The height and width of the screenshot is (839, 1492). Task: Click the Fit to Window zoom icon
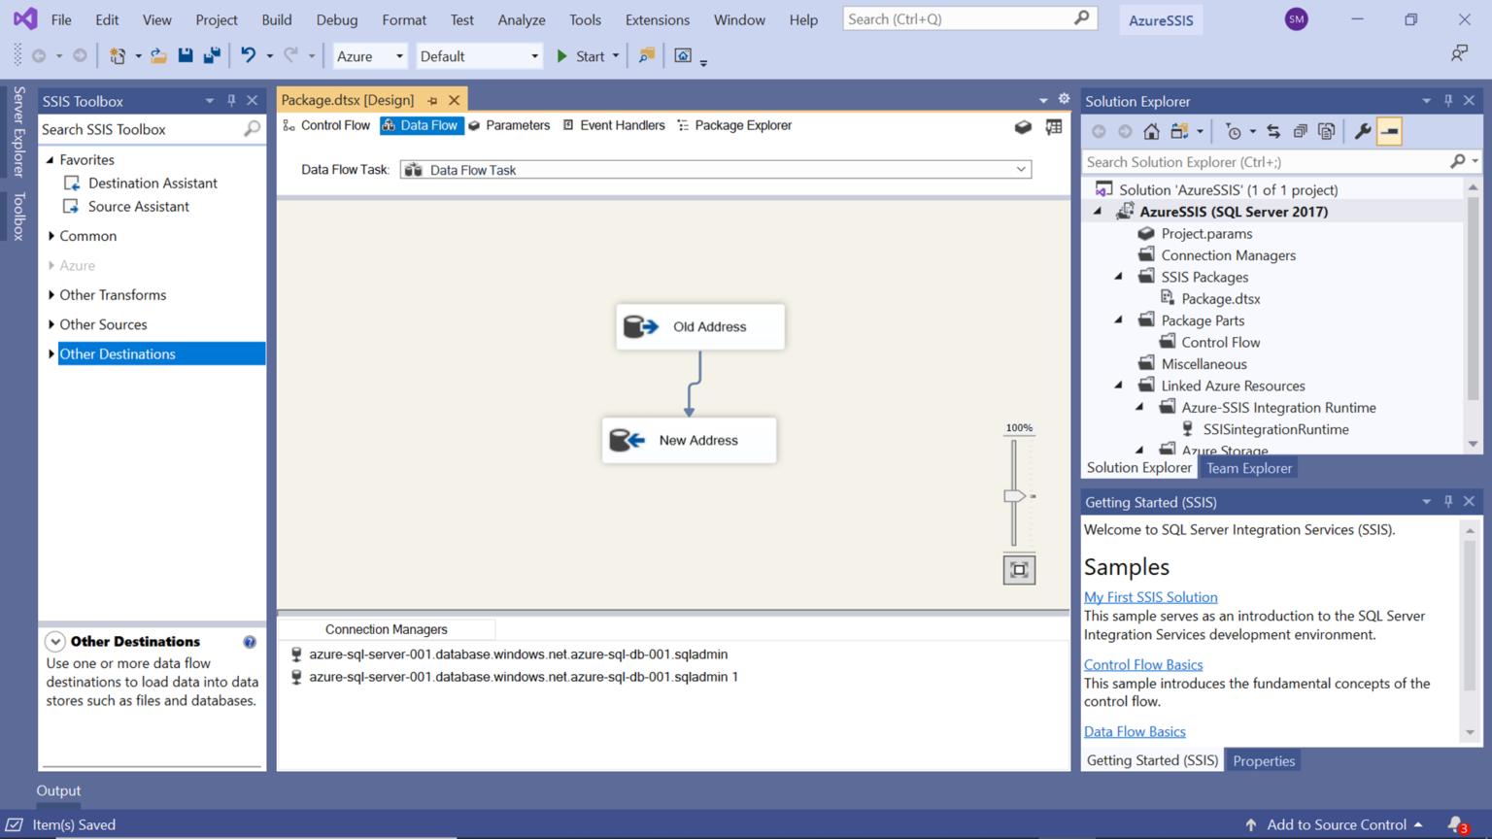[1018, 569]
